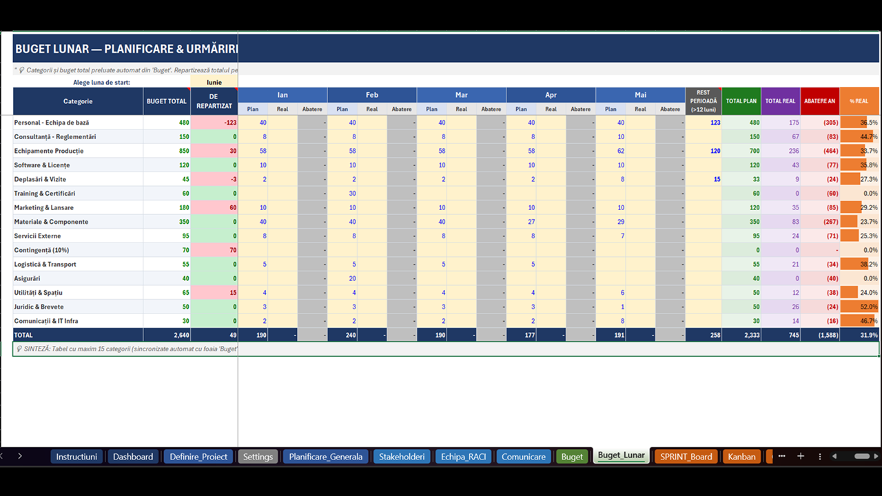Open the Planificare_Generala sheet tab
882x496 pixels.
(x=325, y=456)
